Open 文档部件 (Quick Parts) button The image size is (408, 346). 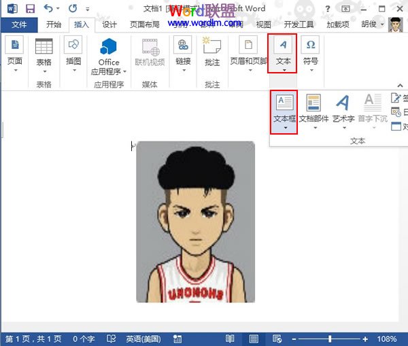[313, 109]
